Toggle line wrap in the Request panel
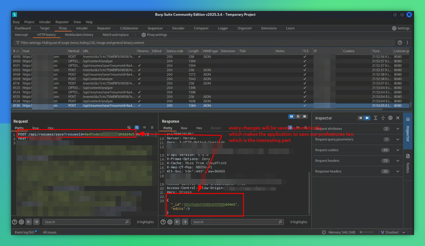 [x=137, y=127]
